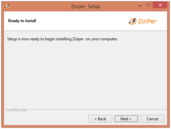Select the 'Ready to Install' heading
171x129 pixels.
click(22, 21)
